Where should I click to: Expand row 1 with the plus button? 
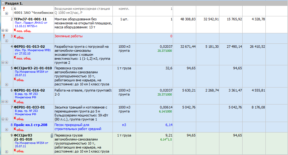tap(7, 14)
